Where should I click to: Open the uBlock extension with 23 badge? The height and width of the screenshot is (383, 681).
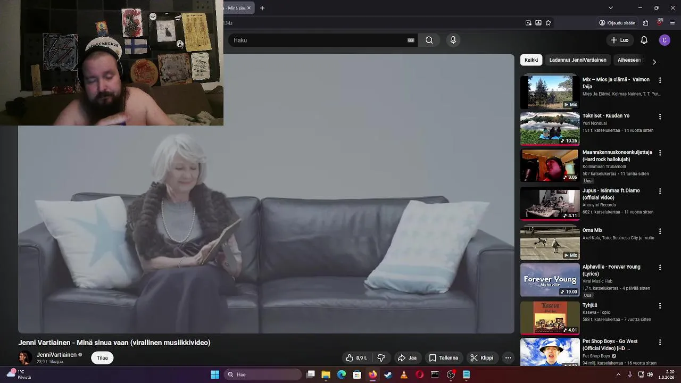pyautogui.click(x=660, y=22)
